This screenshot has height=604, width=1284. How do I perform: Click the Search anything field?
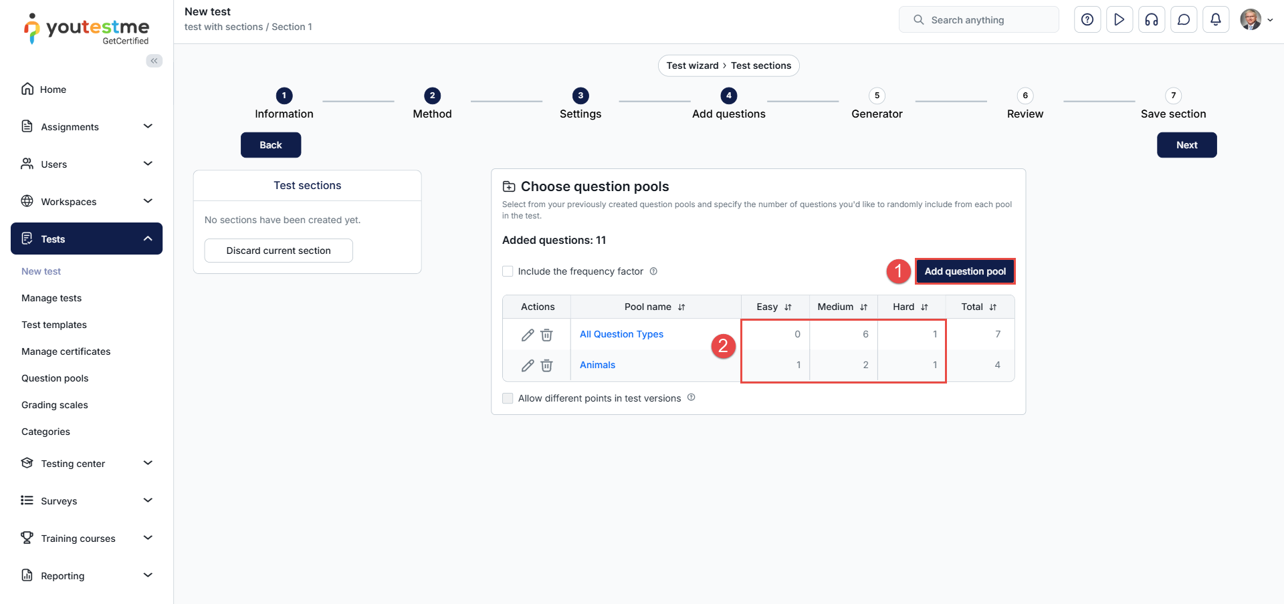[x=978, y=20]
